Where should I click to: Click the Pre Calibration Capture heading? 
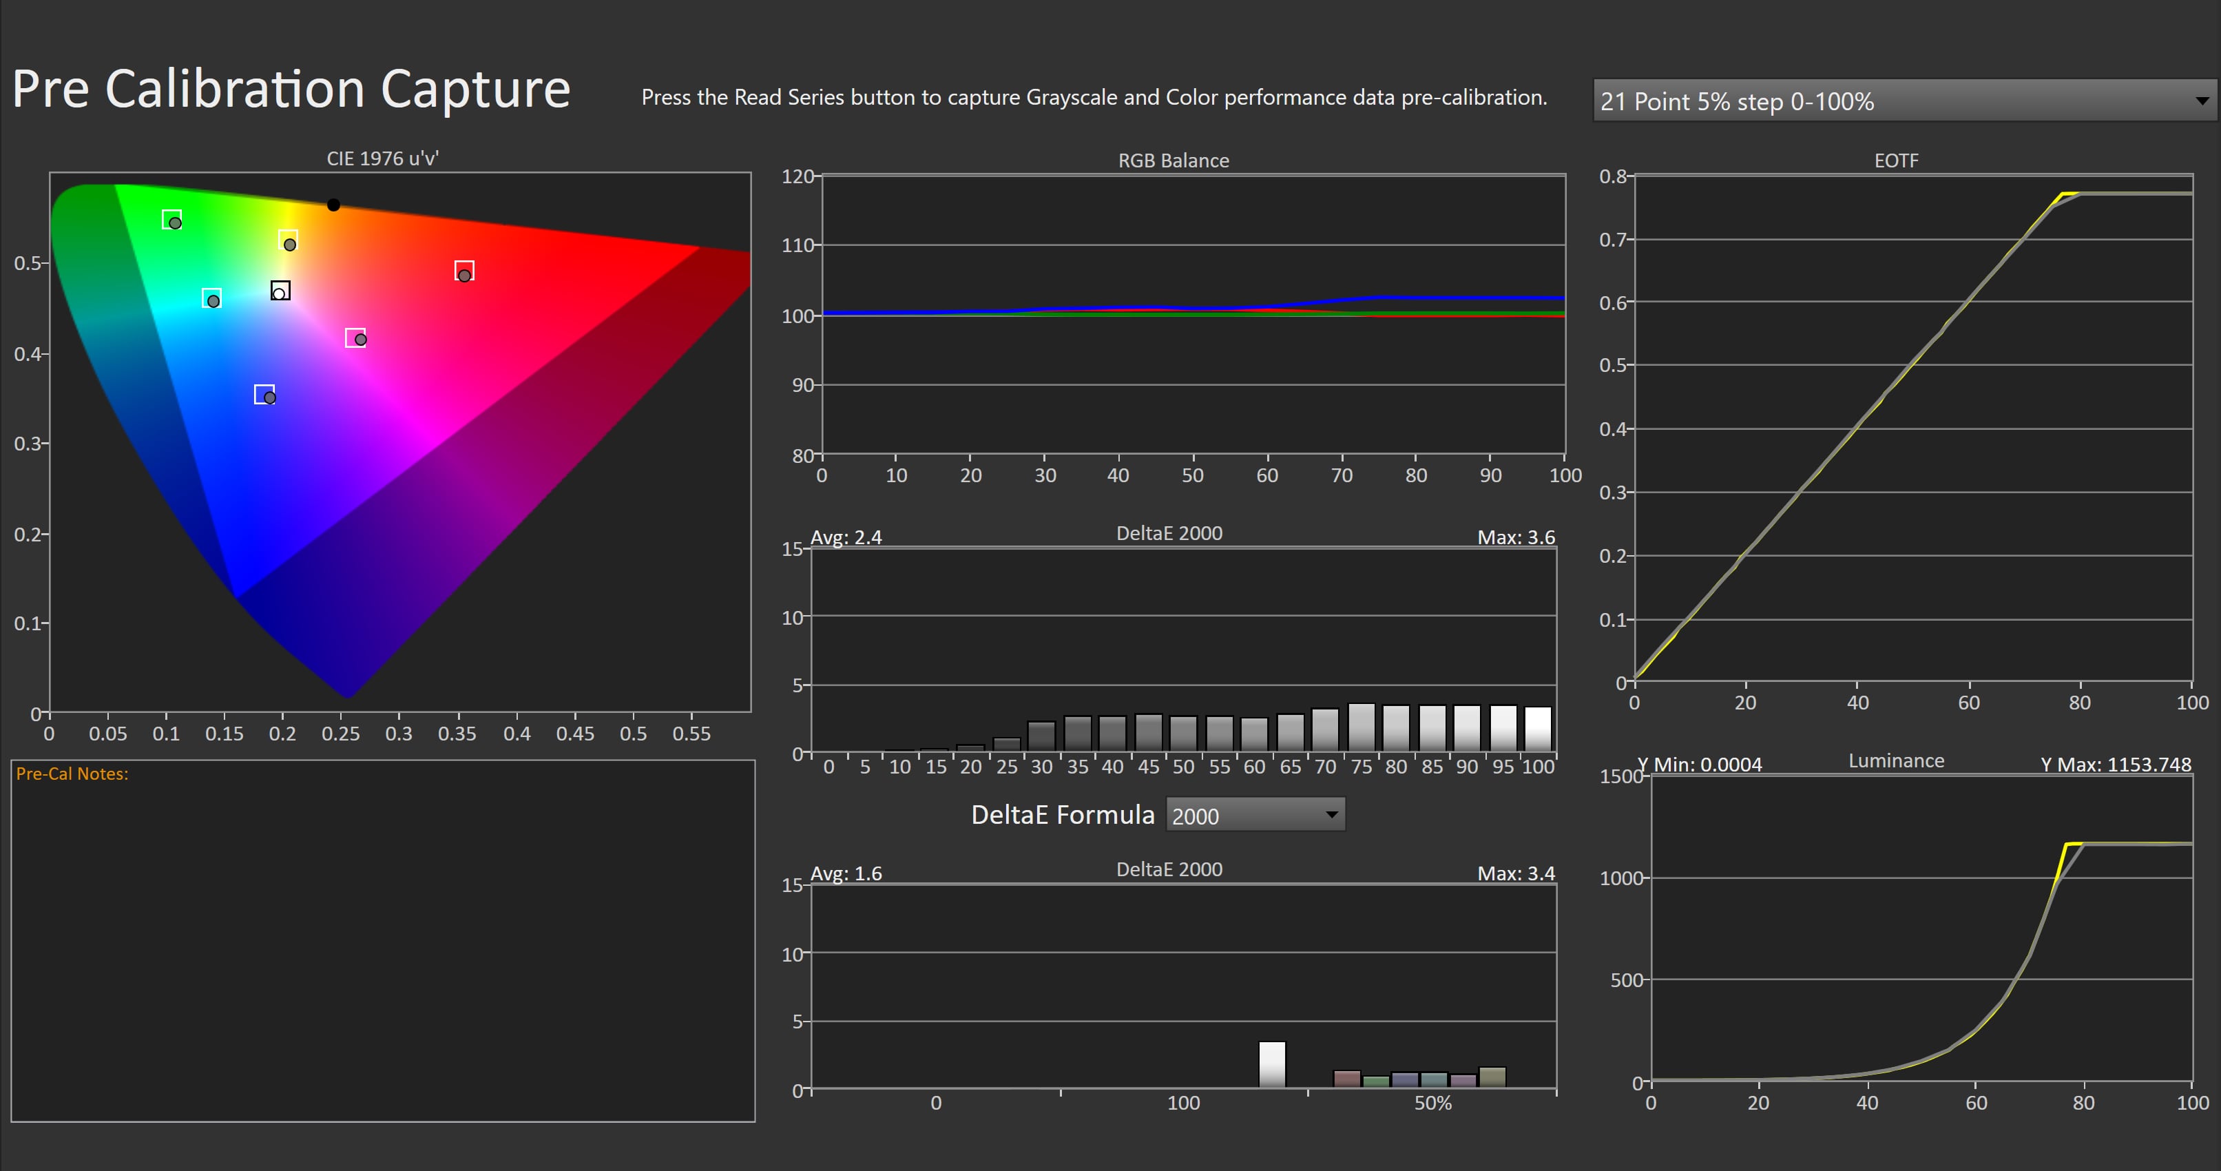pos(291,89)
